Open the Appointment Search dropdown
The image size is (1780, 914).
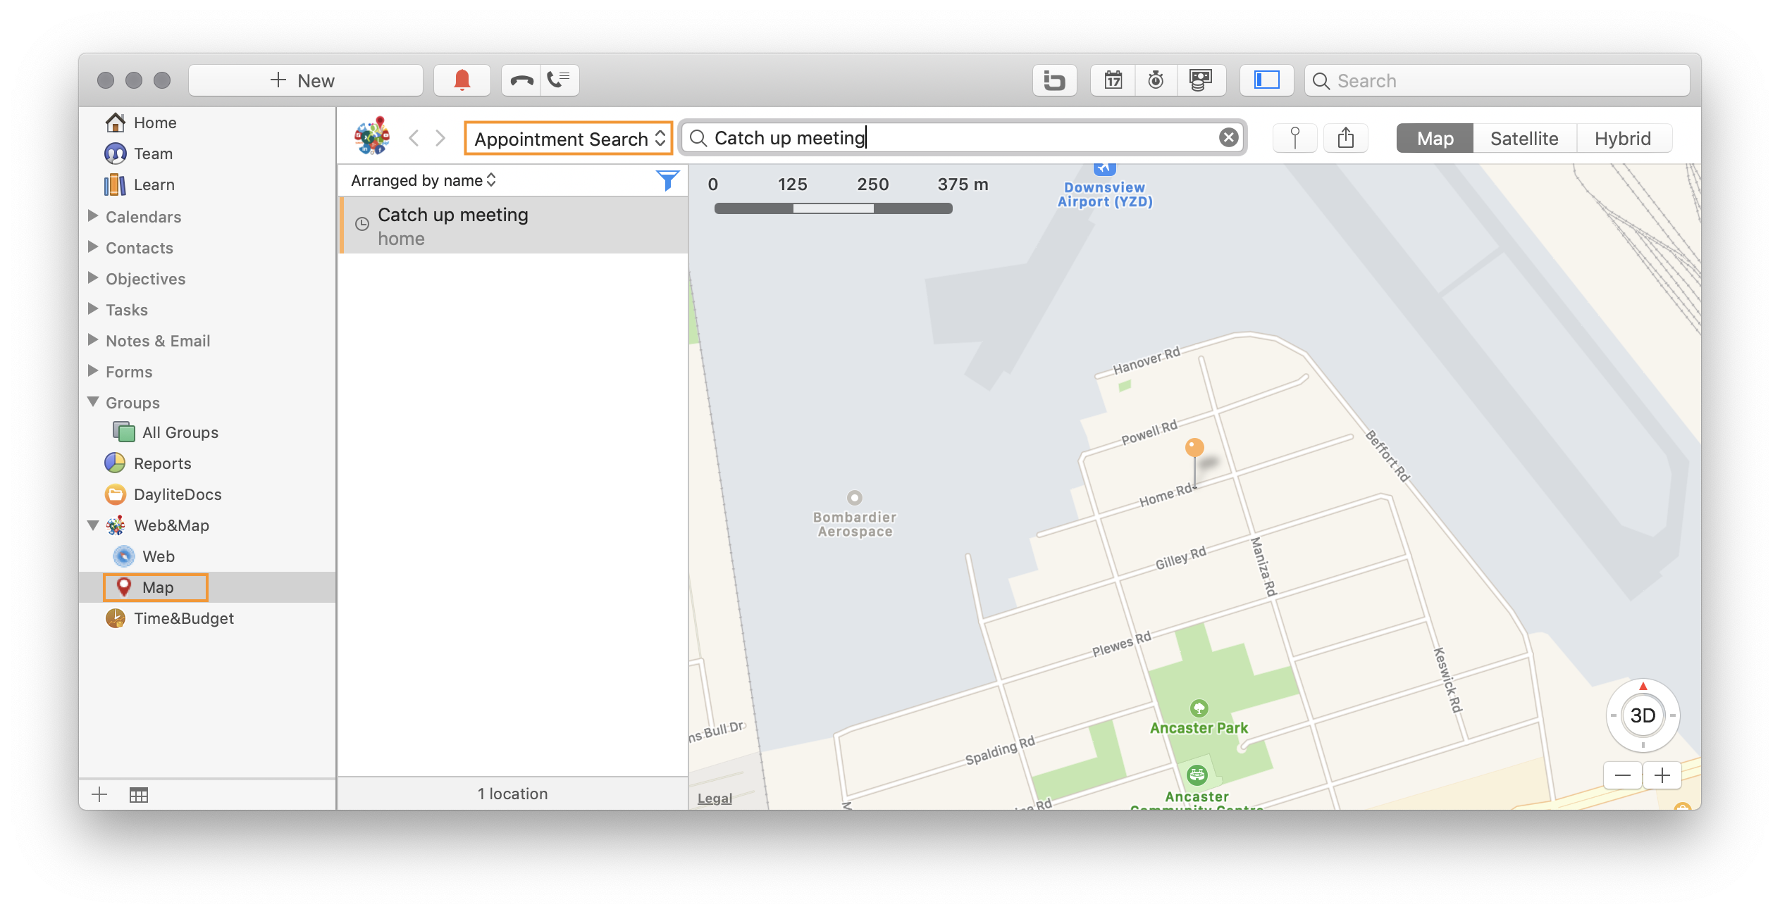click(568, 138)
